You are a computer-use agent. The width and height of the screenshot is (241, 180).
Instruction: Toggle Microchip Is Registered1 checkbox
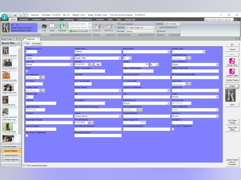point(173,129)
